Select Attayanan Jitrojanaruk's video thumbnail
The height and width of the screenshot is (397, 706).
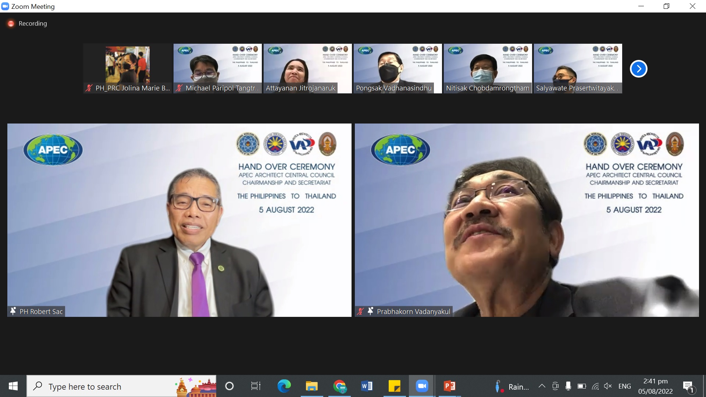tap(307, 68)
